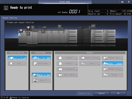Open the Fold&Staple settings

[67, 69]
